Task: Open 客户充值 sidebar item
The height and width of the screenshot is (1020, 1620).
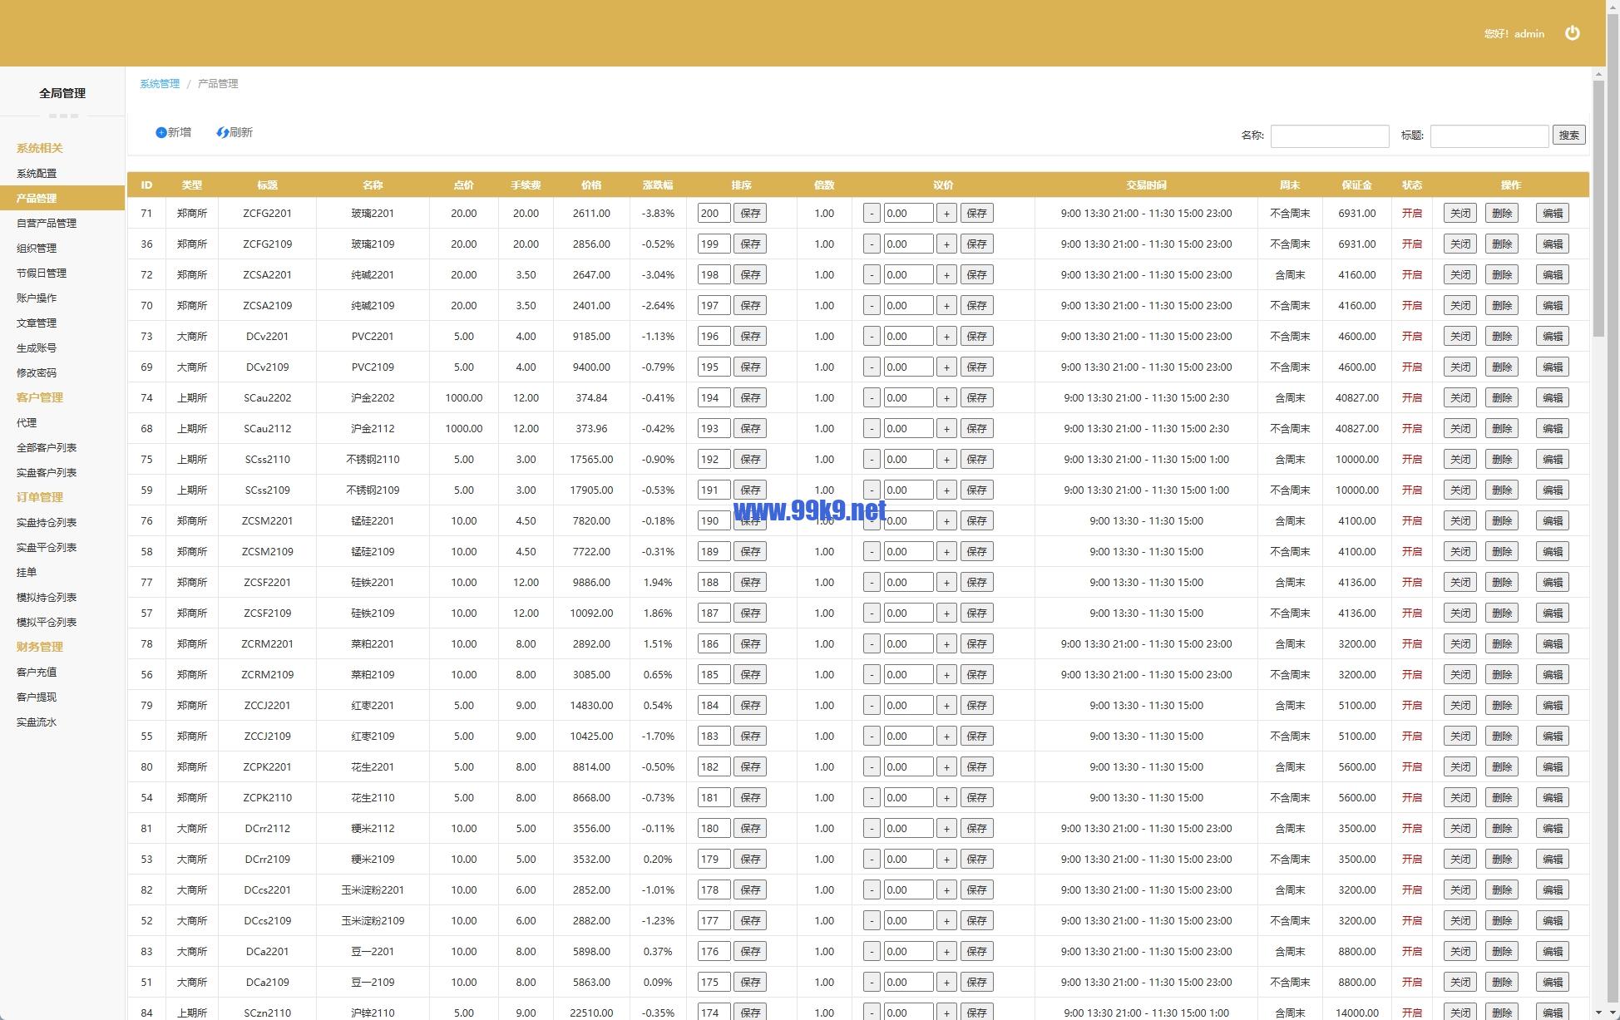Action: click(x=37, y=672)
